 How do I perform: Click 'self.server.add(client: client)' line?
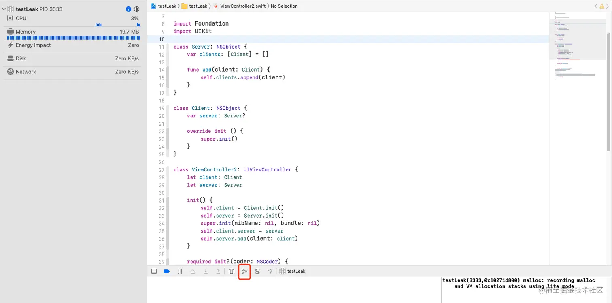coord(249,239)
